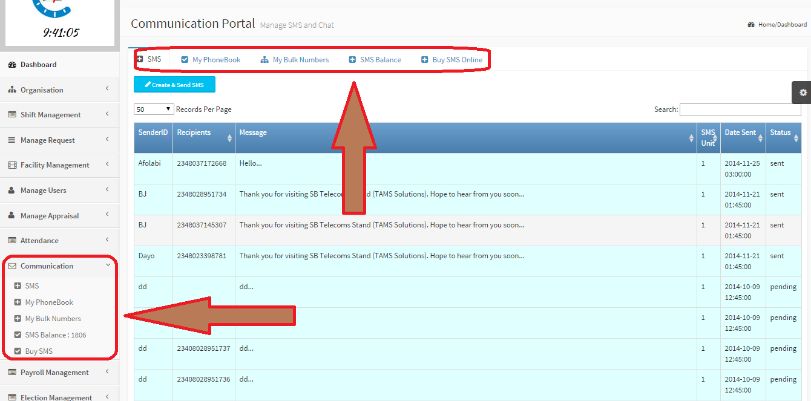The width and height of the screenshot is (811, 401).
Task: Click the Organisation hierarchy icon in sidebar
Action: coord(12,90)
